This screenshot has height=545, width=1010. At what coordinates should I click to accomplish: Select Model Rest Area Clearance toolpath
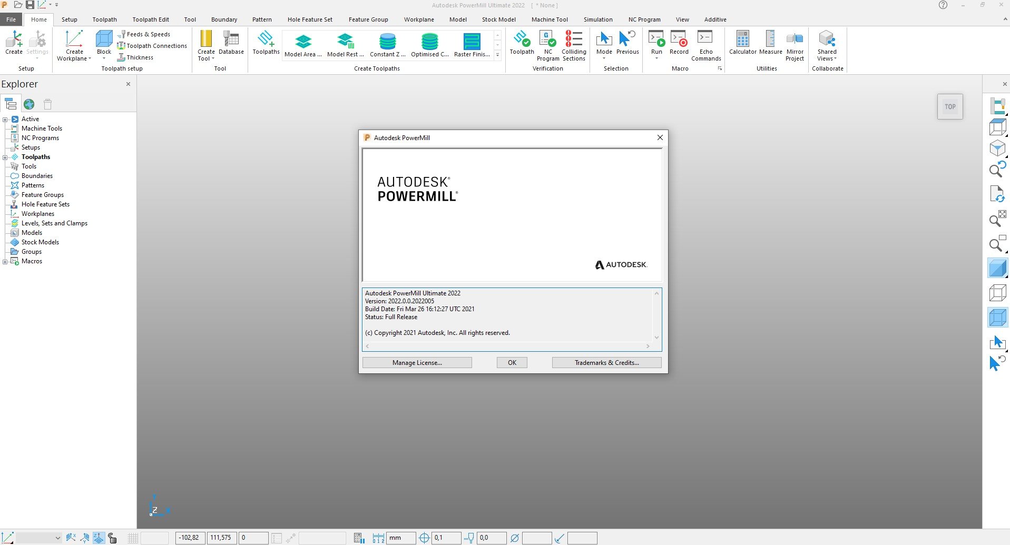pyautogui.click(x=346, y=45)
